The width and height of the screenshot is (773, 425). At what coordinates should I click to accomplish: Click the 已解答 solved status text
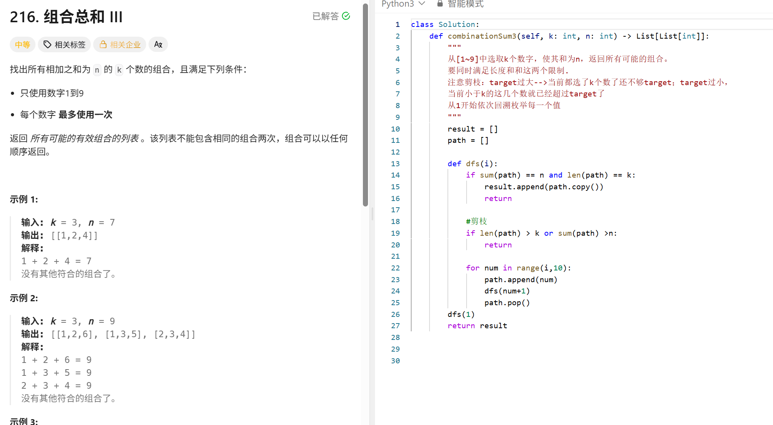(x=325, y=16)
